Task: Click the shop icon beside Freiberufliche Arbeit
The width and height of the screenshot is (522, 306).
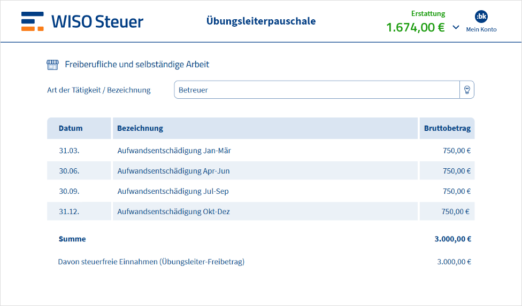Action: (52, 65)
